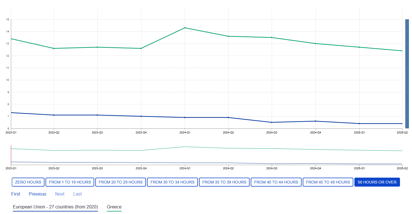This screenshot has height=214, width=412.
Task: Click the Next pagination link
Action: pos(60,194)
